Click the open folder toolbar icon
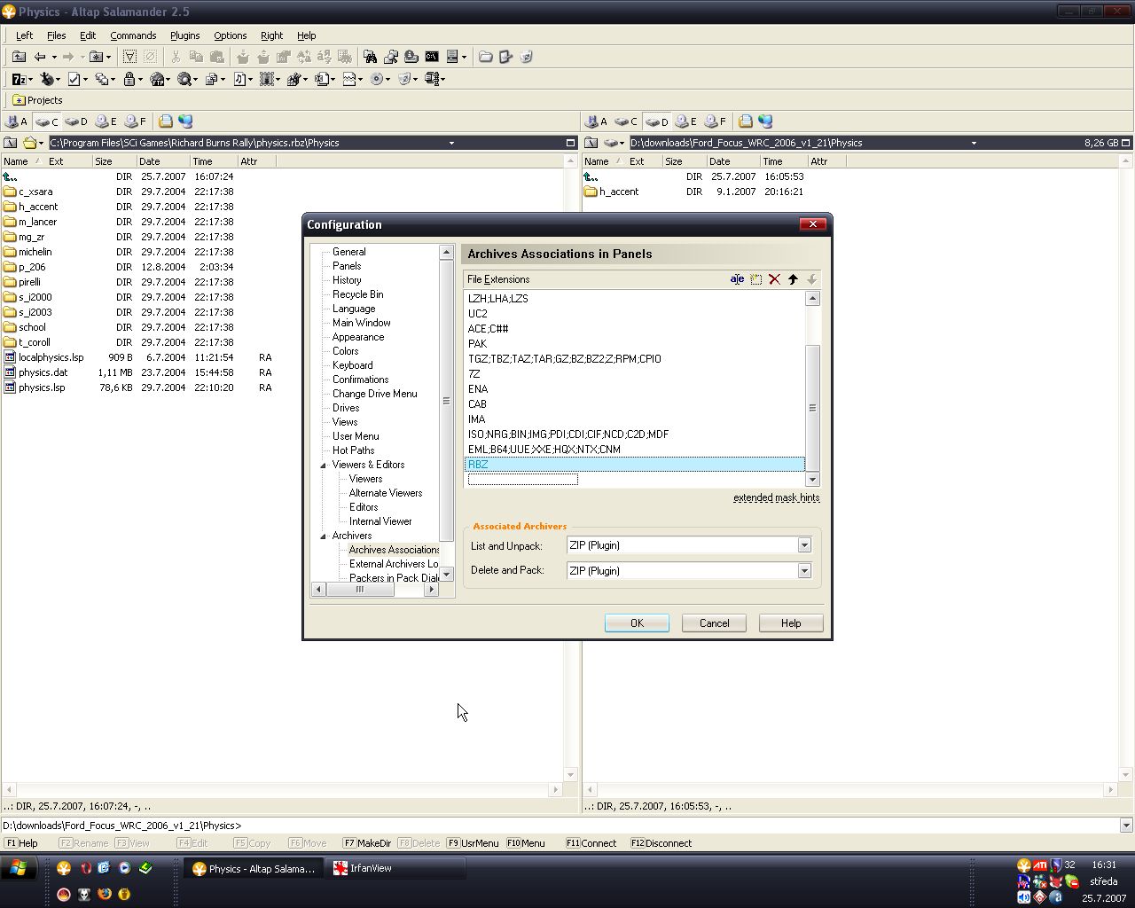Viewport: 1135px width, 908px height. coord(485,57)
